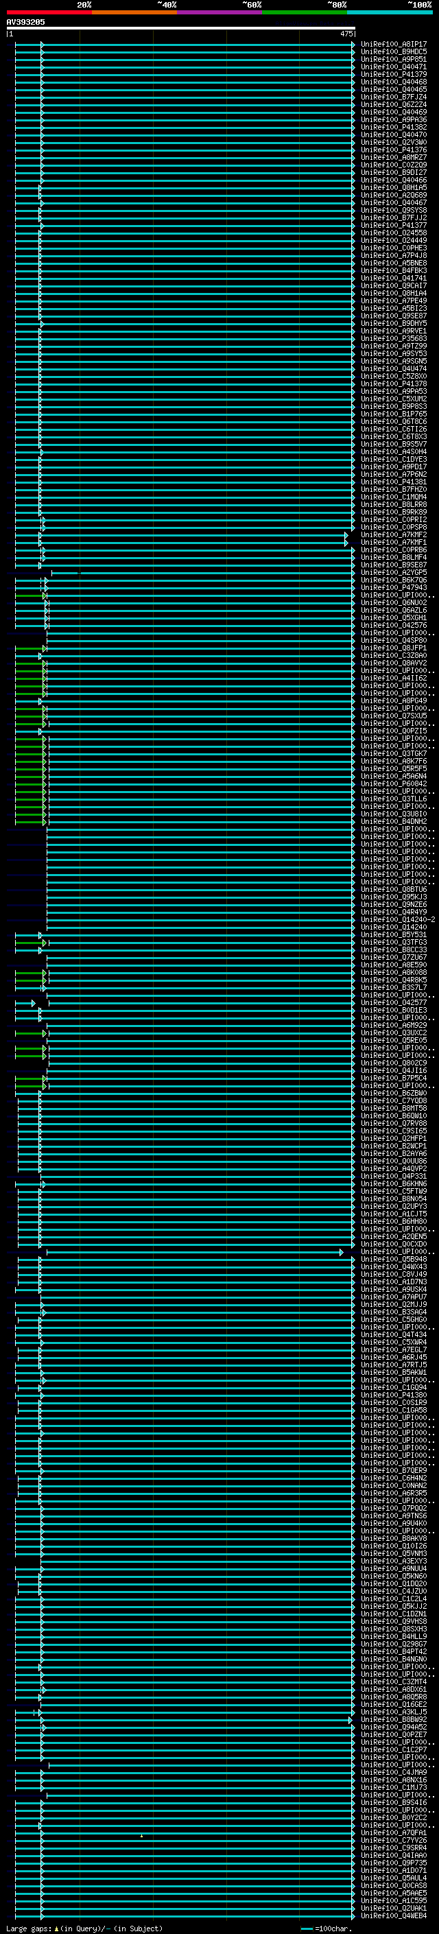Select label UniRef100_B9DI27
The image size is (439, 1934).
[x=393, y=173]
